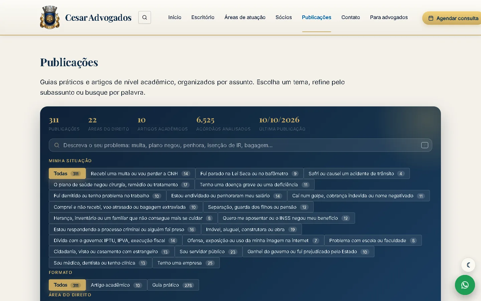Choose 'Imóvel, aluguel, construtora ou obra'

point(252,229)
